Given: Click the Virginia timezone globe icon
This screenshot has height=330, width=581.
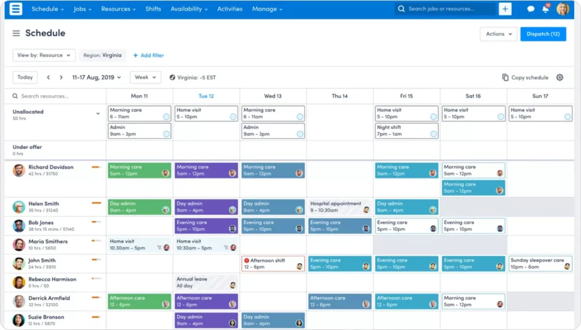Looking at the screenshot, I should (x=172, y=77).
